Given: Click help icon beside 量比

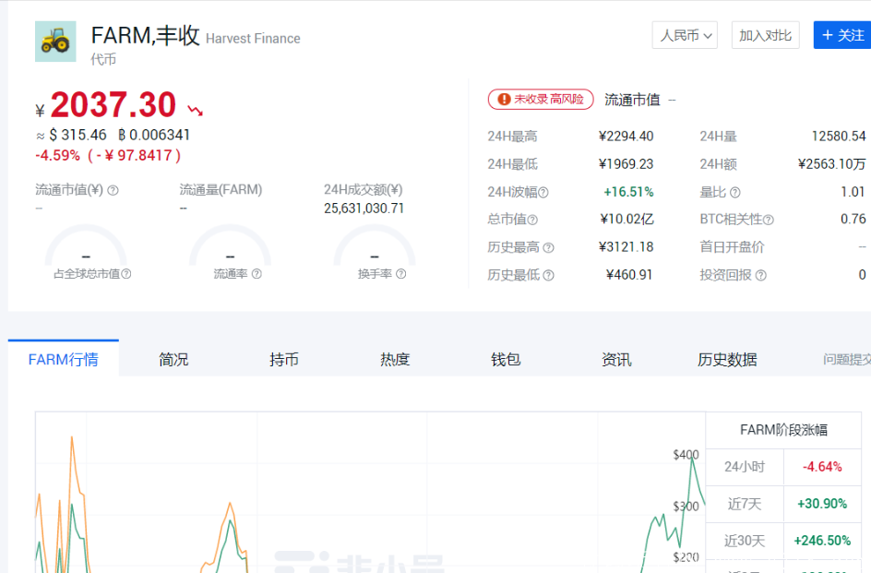Looking at the screenshot, I should point(734,192).
